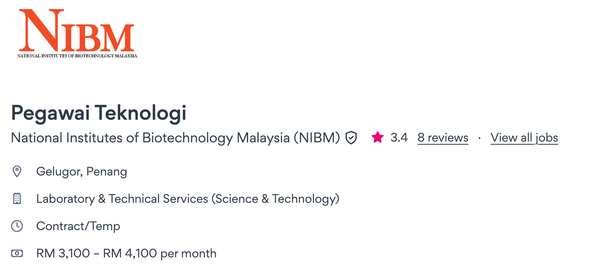607x273 pixels.
Task: Click the dot separator before View all jobs
Action: coord(479,138)
